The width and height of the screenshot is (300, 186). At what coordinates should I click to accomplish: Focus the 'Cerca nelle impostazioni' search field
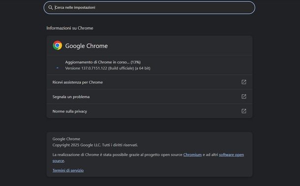(x=149, y=8)
